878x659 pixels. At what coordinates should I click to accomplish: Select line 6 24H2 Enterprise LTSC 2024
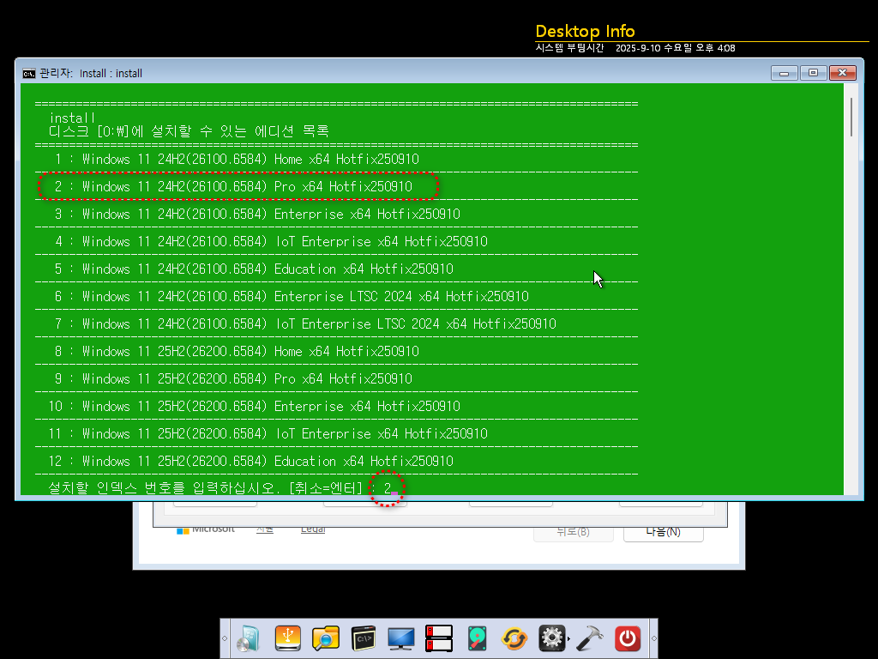tap(292, 296)
